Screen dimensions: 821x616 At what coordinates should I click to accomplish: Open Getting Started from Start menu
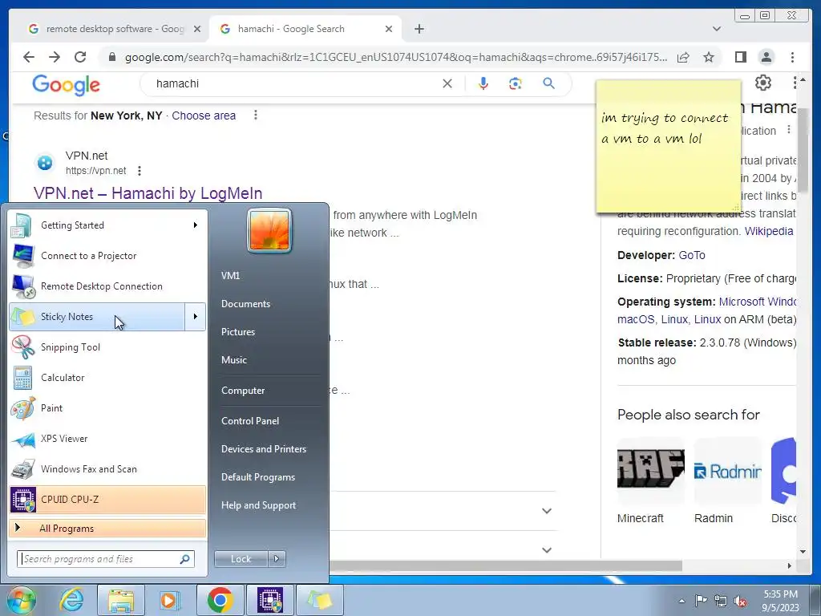[x=107, y=225]
